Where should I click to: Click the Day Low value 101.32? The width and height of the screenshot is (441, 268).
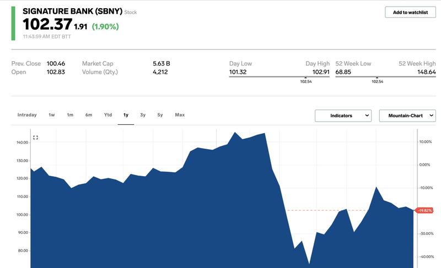[238, 72]
